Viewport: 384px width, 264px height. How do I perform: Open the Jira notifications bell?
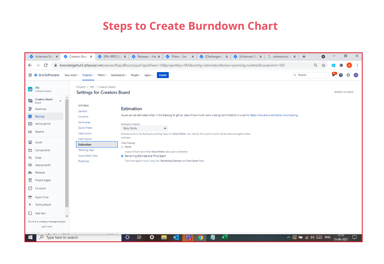(333, 75)
